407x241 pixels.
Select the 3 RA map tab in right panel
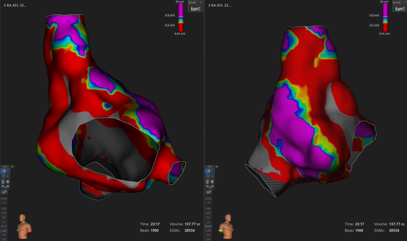[x=209, y=166]
